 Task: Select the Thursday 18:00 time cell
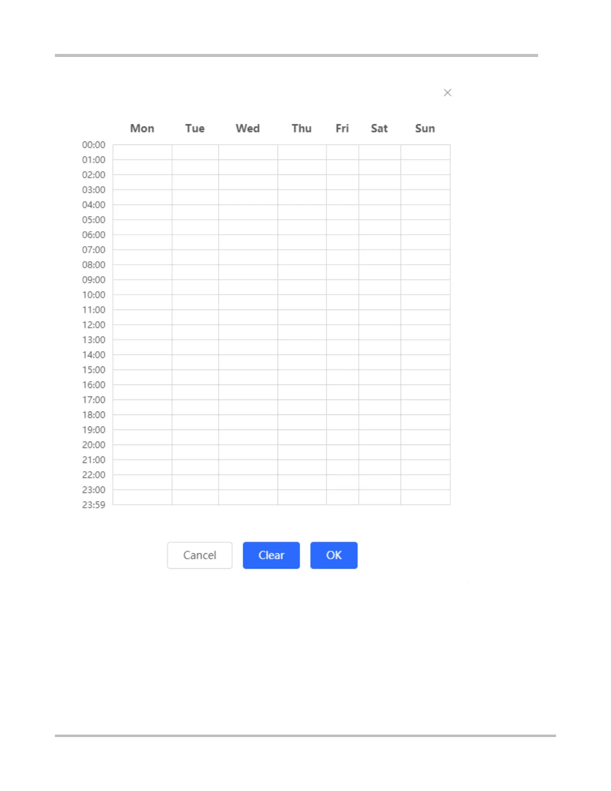(x=302, y=422)
